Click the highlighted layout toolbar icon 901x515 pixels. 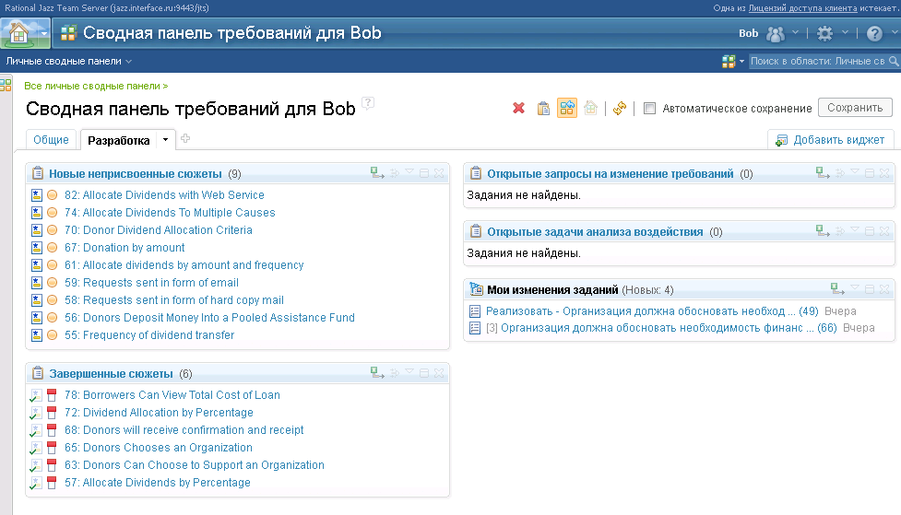[x=566, y=108]
